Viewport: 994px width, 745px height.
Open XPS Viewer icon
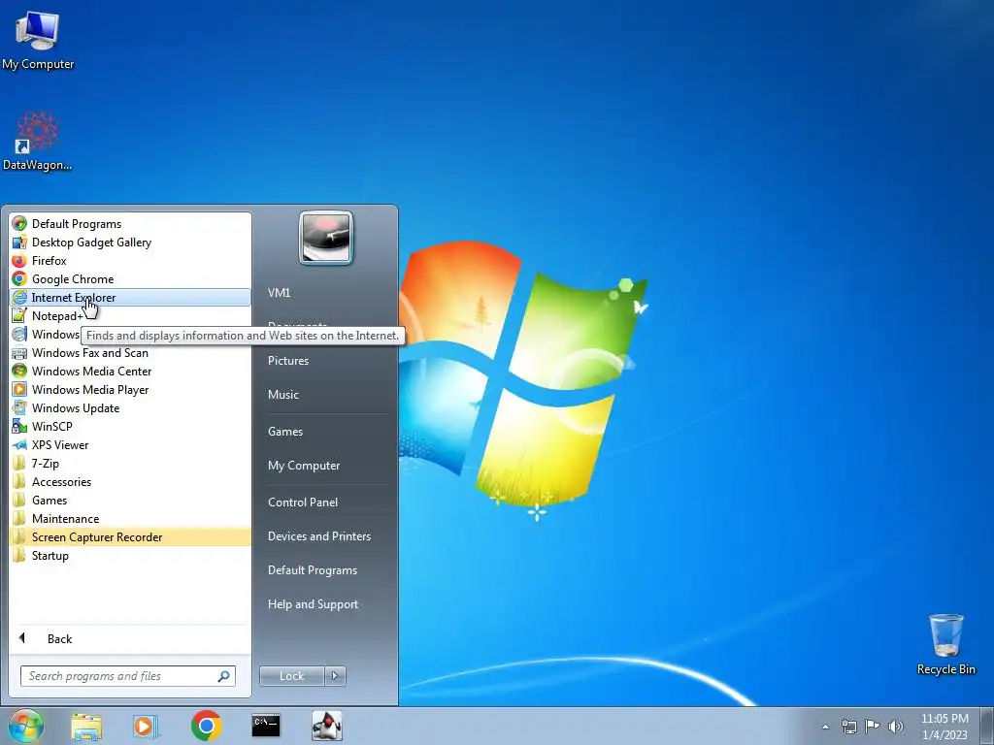[x=19, y=444]
